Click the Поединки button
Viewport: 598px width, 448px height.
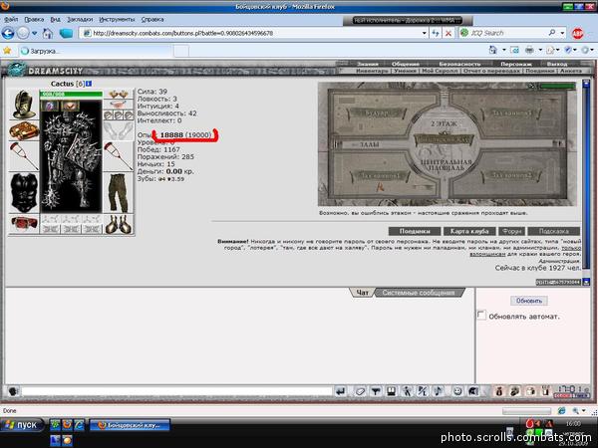(x=415, y=231)
